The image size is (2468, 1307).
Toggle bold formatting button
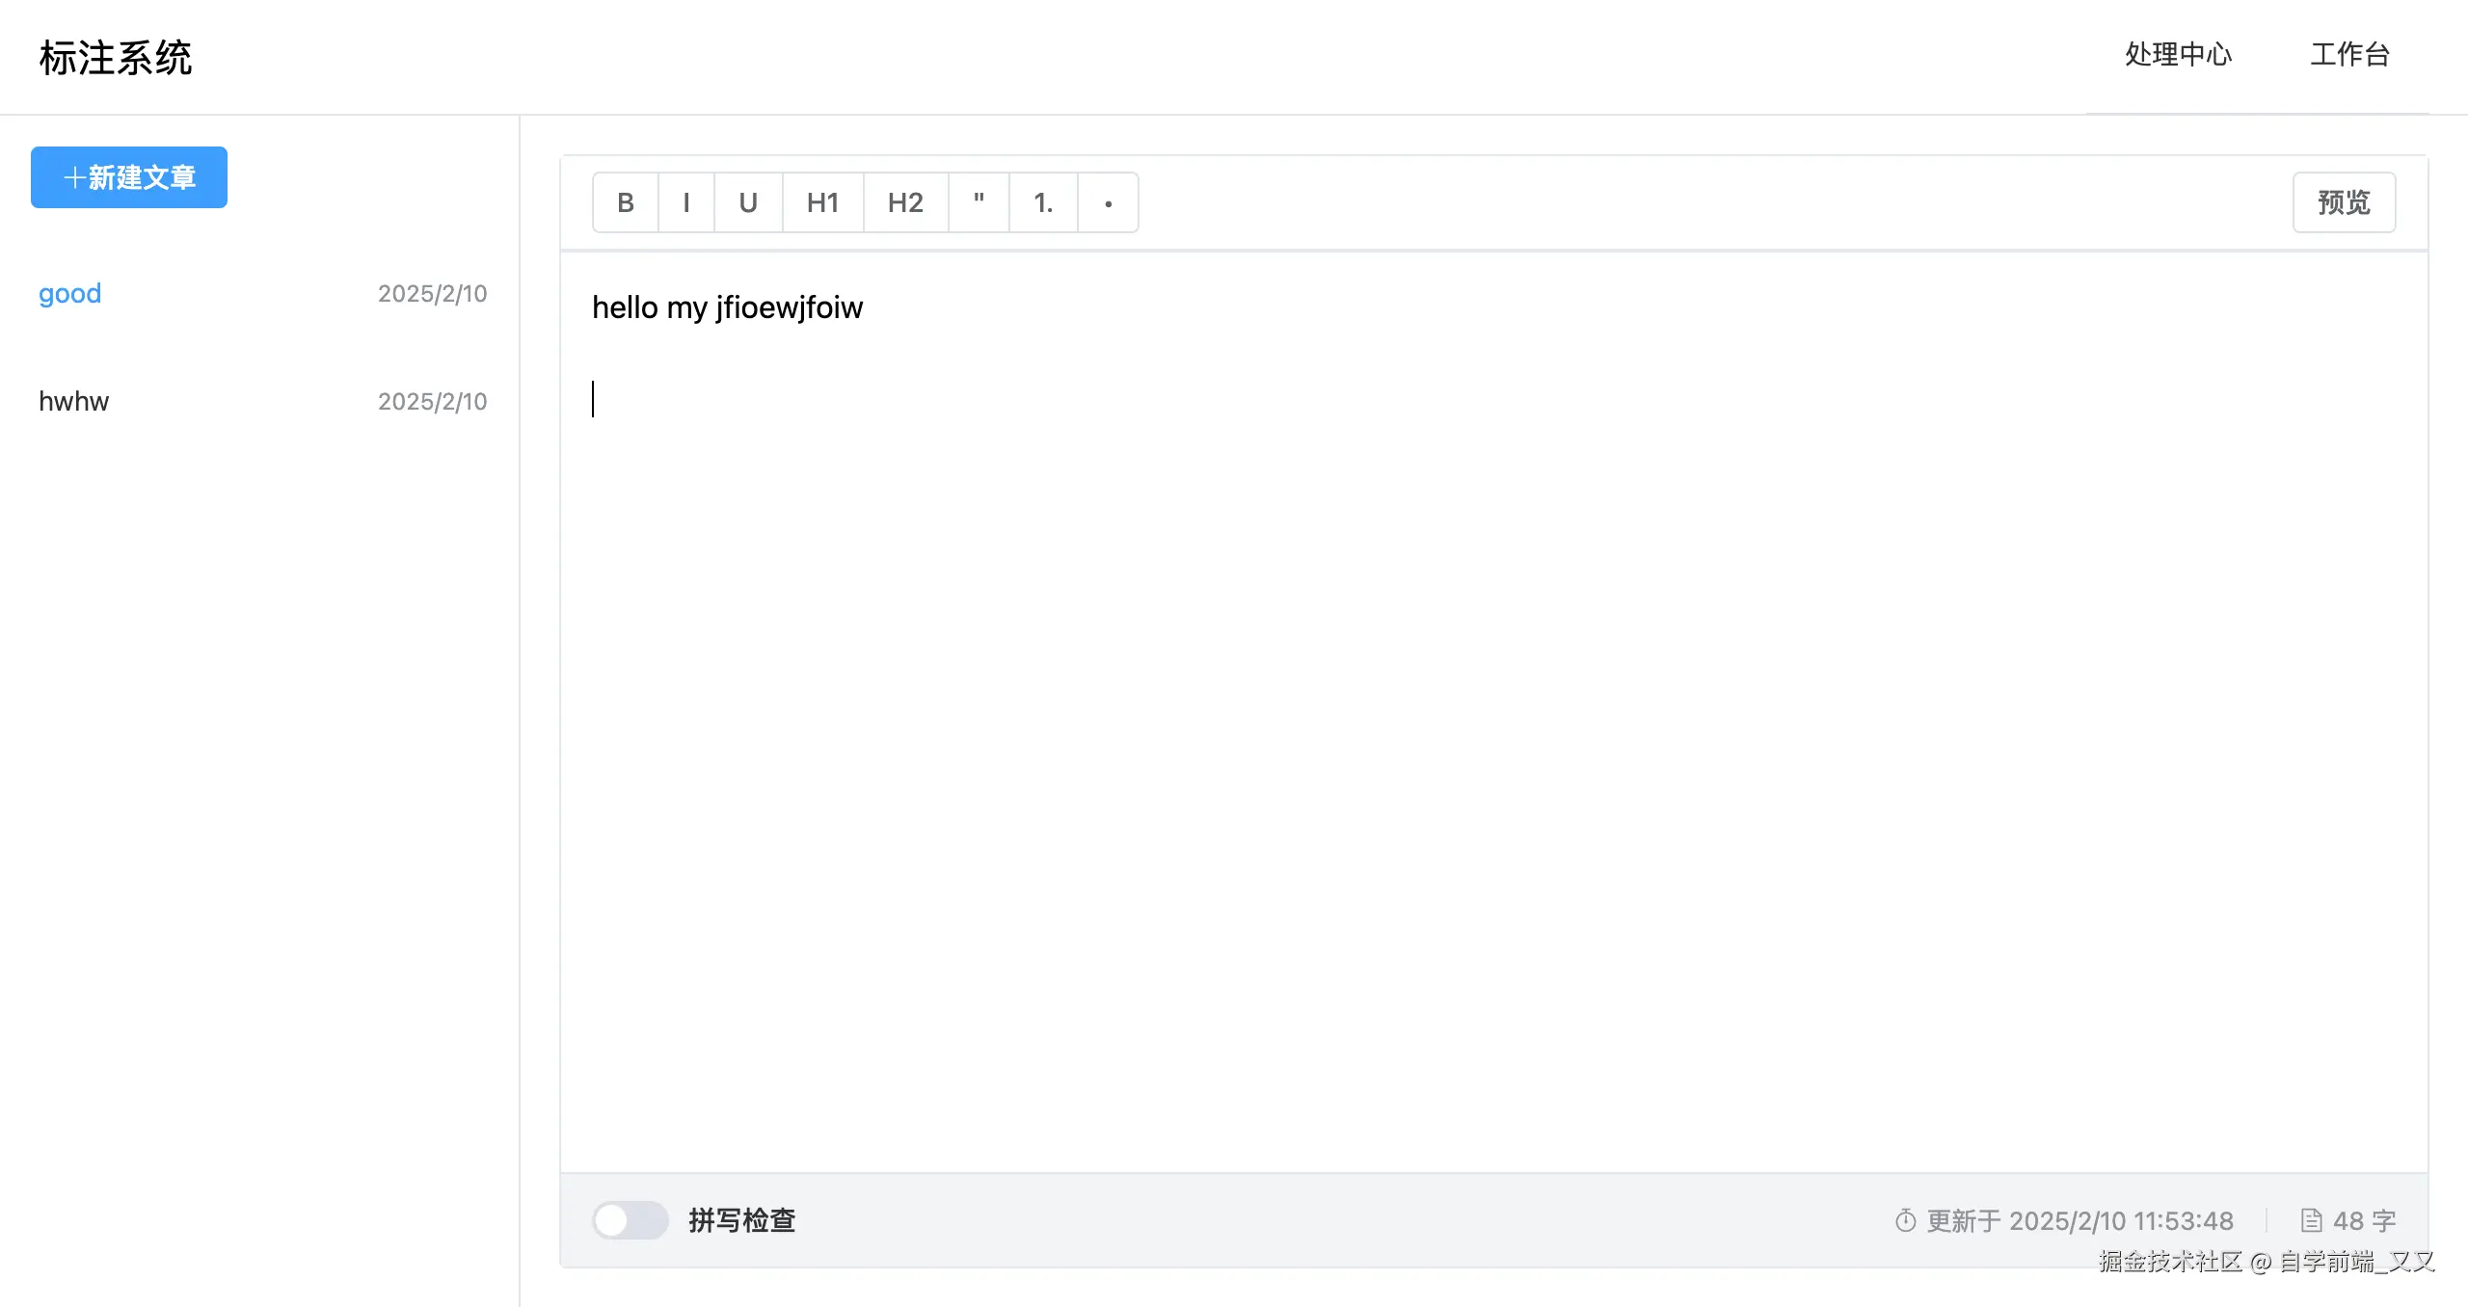click(626, 202)
